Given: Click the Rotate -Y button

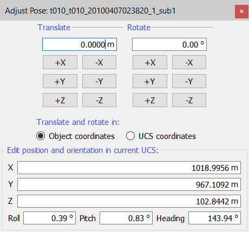Looking at the screenshot, I should (189, 81).
